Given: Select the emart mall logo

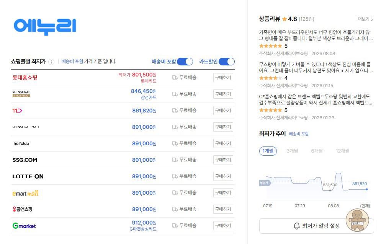Looking at the screenshot, I should click(25, 193).
